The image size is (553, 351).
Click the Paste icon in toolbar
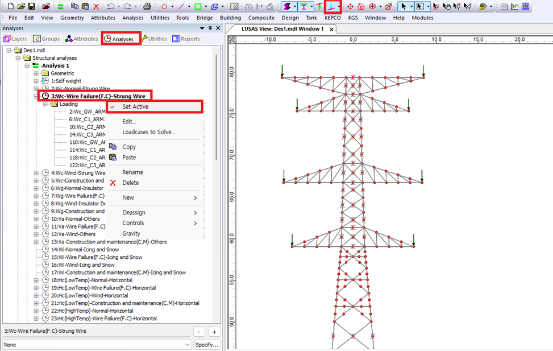[85, 6]
